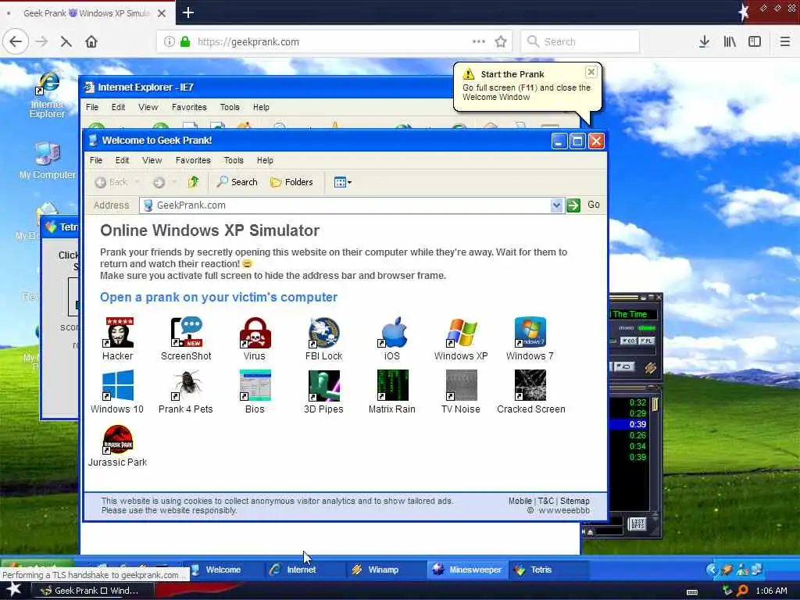Click the Mobile footer link
This screenshot has height=600, width=800.
[x=520, y=501]
